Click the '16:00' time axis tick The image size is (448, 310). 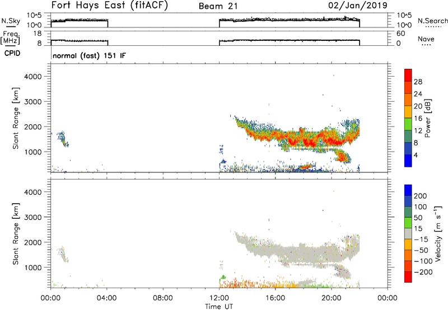click(x=275, y=298)
